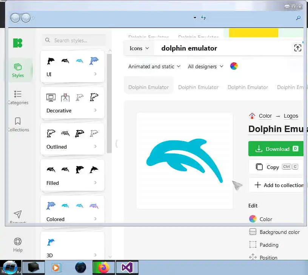This screenshot has width=308, height=275.
Task: Click Add to collection button
Action: [x=276, y=185]
